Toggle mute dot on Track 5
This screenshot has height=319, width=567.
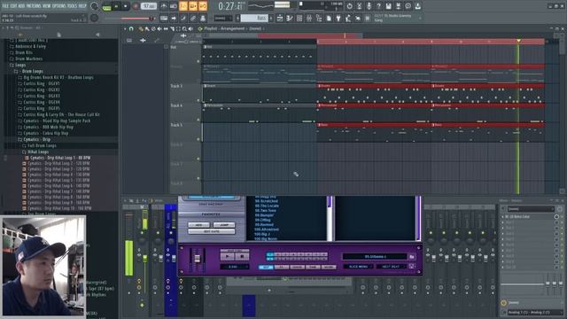pyautogui.click(x=198, y=139)
